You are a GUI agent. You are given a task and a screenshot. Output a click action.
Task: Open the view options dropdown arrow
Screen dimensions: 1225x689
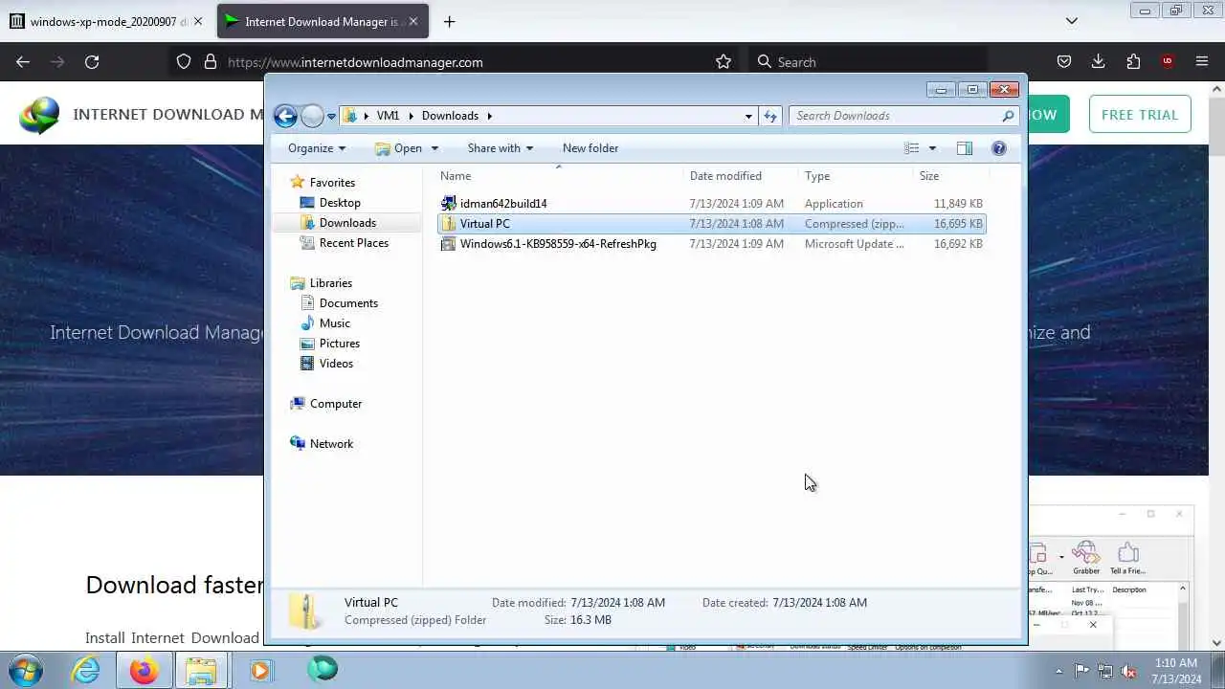932,148
